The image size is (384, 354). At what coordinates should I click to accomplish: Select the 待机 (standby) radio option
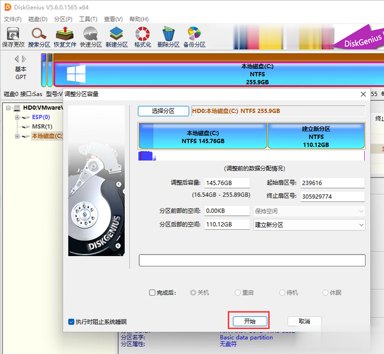click(x=282, y=293)
